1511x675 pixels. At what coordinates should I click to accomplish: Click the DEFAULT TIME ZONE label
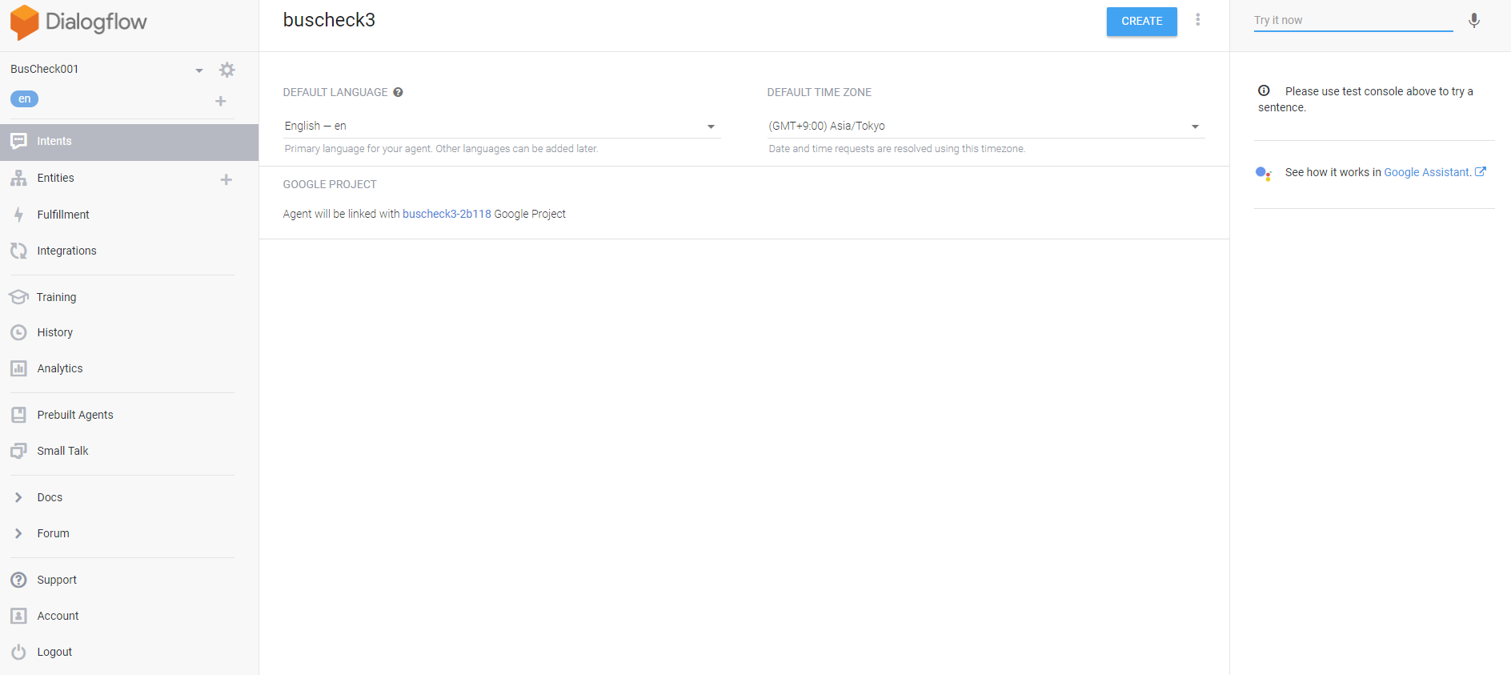pyautogui.click(x=820, y=92)
